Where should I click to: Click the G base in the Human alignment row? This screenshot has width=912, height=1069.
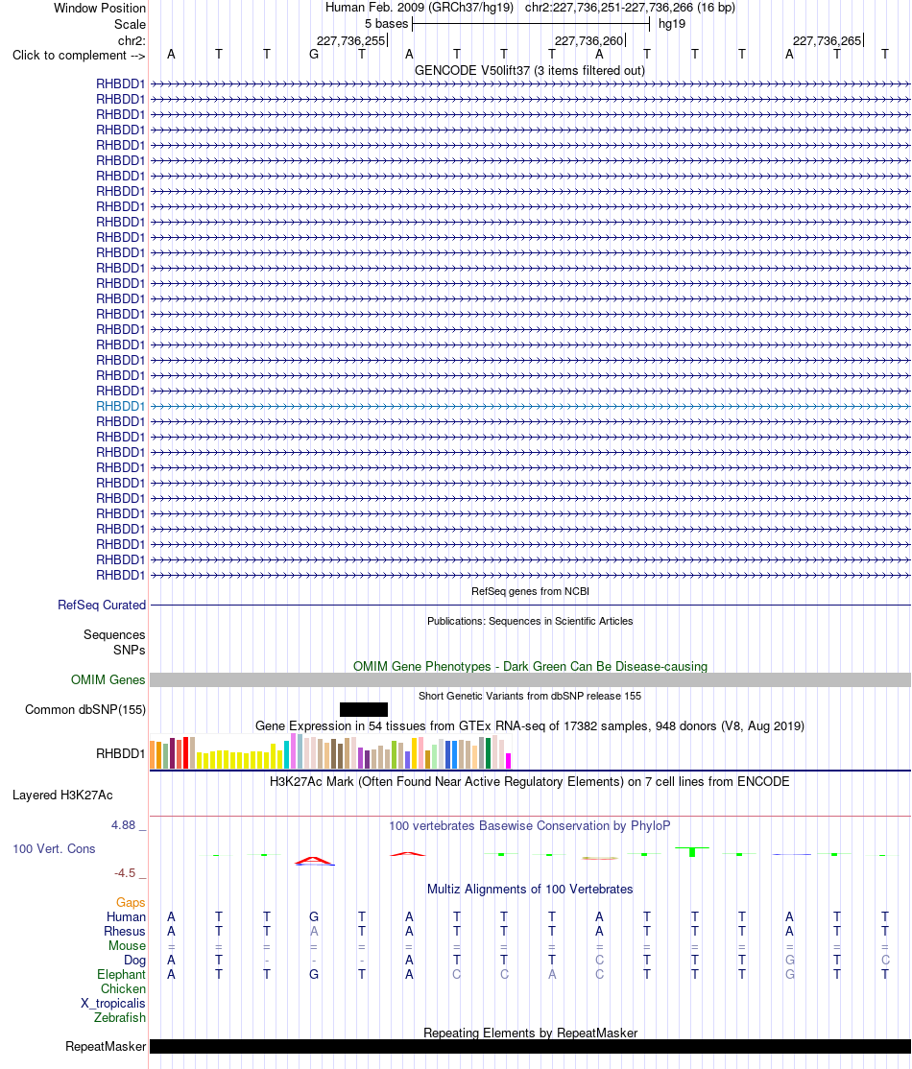pyautogui.click(x=314, y=917)
